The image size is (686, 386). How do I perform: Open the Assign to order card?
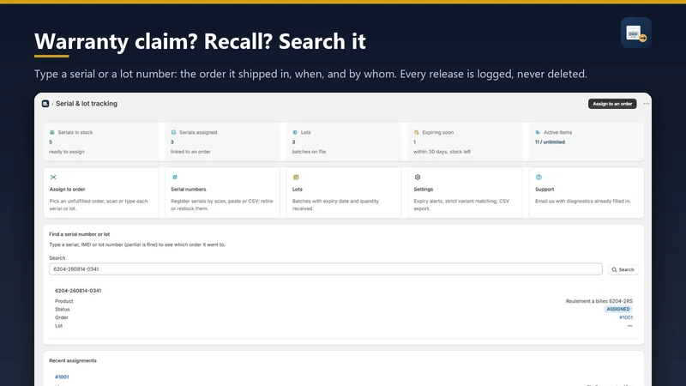(101, 192)
